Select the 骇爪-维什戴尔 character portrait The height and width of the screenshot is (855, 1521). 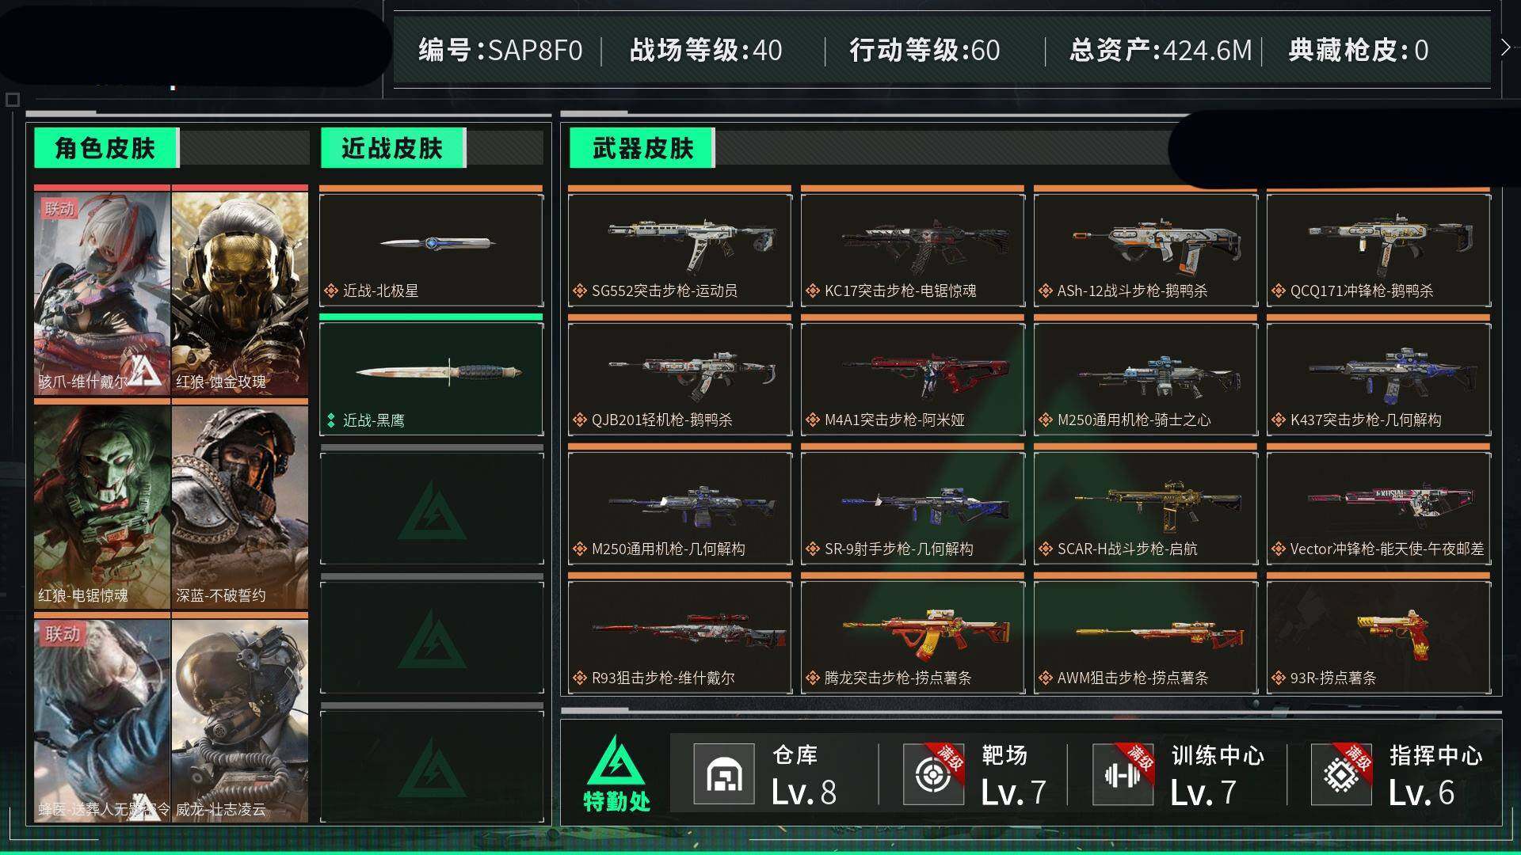point(102,293)
